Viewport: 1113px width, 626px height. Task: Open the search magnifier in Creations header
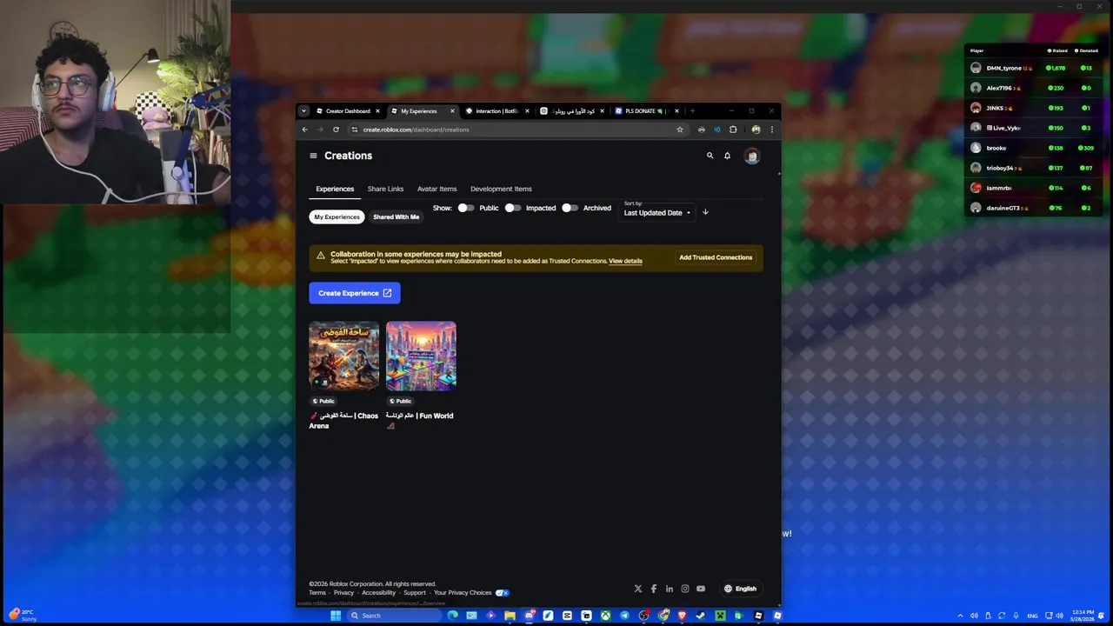click(710, 156)
